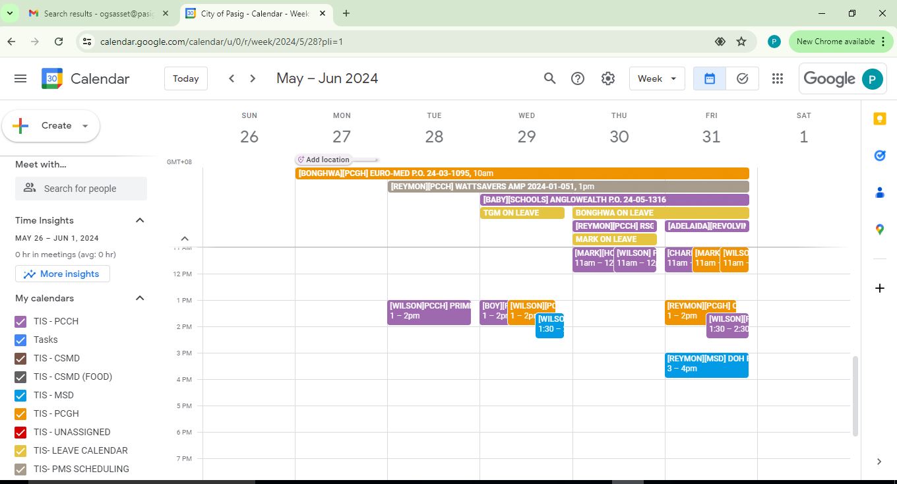The image size is (897, 484).
Task: Open Google Keep in side panel
Action: [x=879, y=119]
